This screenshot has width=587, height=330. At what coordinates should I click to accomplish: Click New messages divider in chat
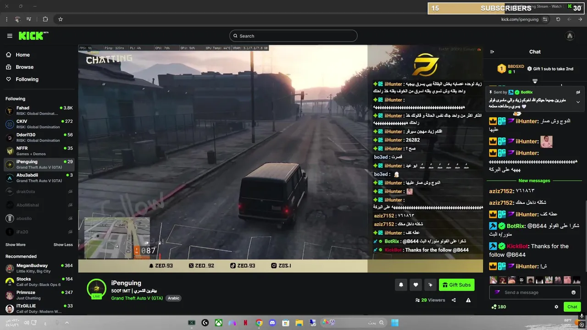534,181
